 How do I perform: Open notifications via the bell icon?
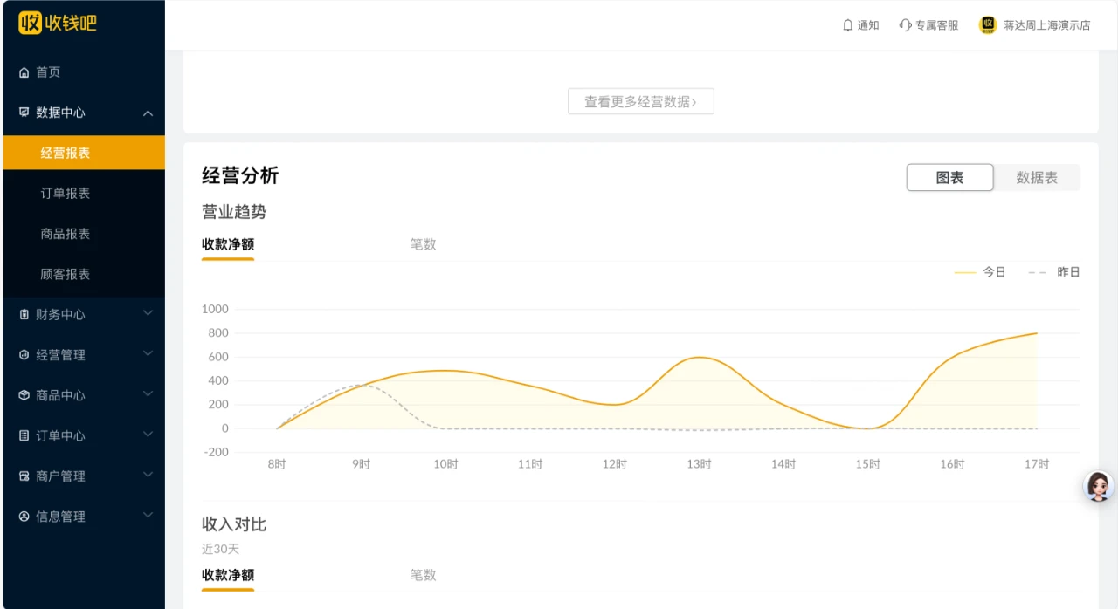coord(847,25)
